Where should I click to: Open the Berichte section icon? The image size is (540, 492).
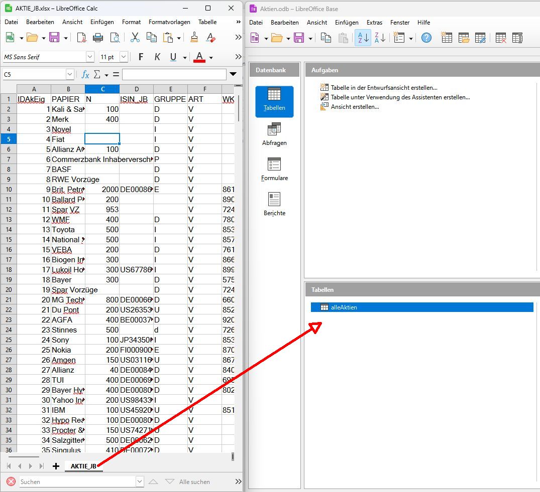[x=274, y=204]
